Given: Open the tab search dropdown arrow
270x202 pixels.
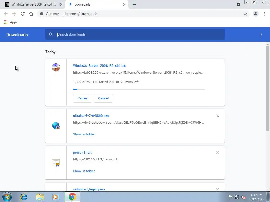Looking at the screenshot, I should tap(238, 4).
